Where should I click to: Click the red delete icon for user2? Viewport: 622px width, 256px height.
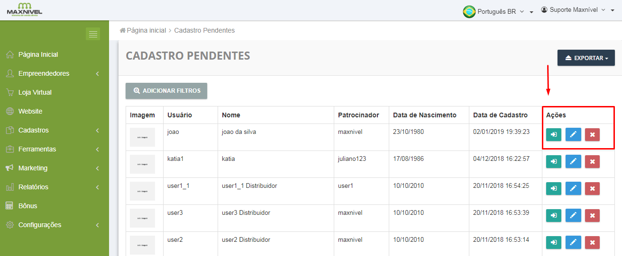click(x=592, y=243)
